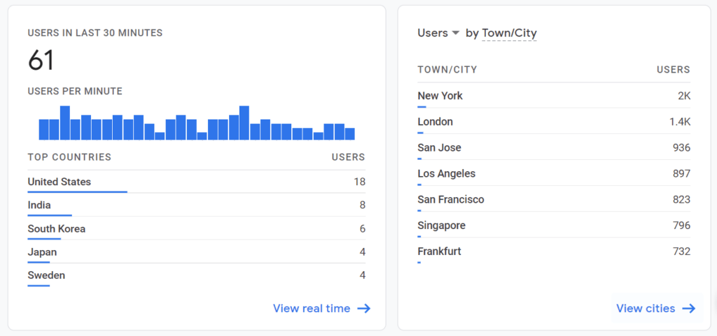Viewport: 717px width, 336px height.
Task: Select the Japan country row
Action: click(x=196, y=252)
